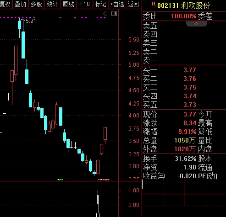Click the 4.00 price axis label
The image size is (226, 217).
(x=134, y=116)
